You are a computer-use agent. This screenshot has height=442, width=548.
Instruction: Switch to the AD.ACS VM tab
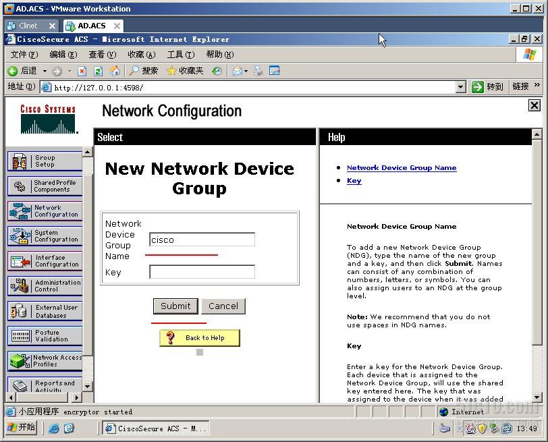click(92, 26)
